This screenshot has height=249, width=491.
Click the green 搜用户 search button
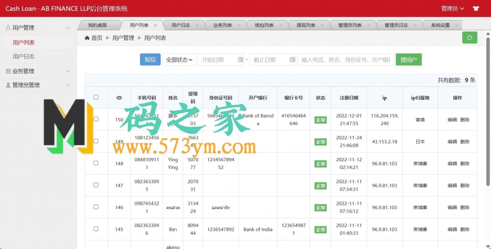(409, 59)
